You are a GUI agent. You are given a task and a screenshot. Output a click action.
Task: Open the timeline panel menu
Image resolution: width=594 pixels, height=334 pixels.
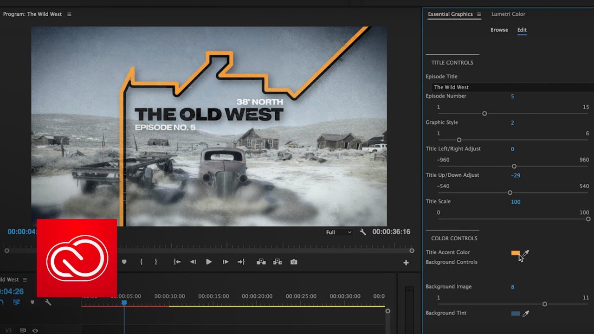pyautogui.click(x=25, y=280)
